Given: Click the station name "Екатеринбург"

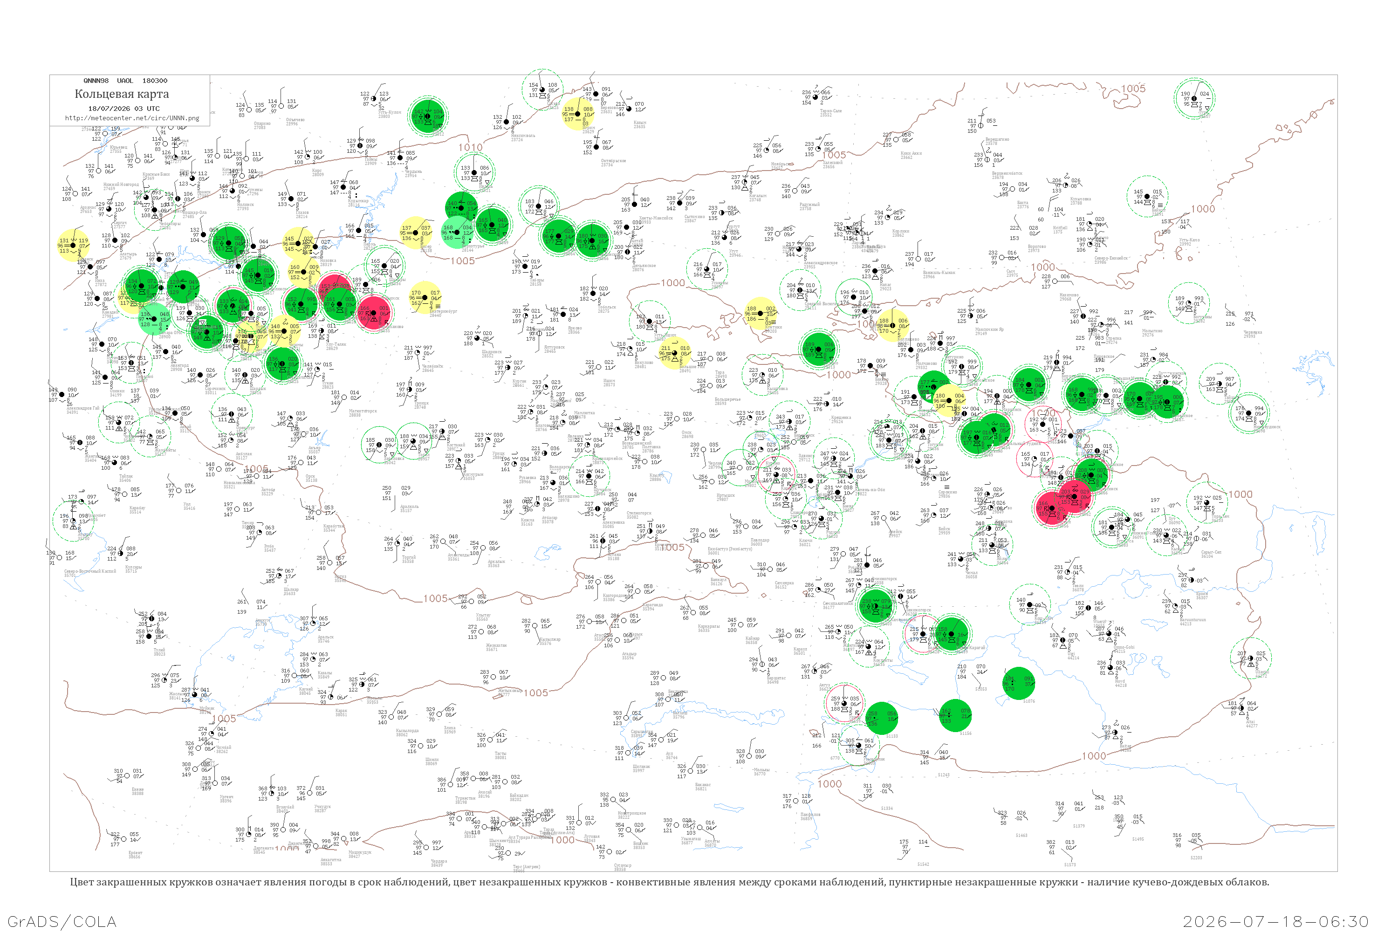Looking at the screenshot, I should [444, 311].
